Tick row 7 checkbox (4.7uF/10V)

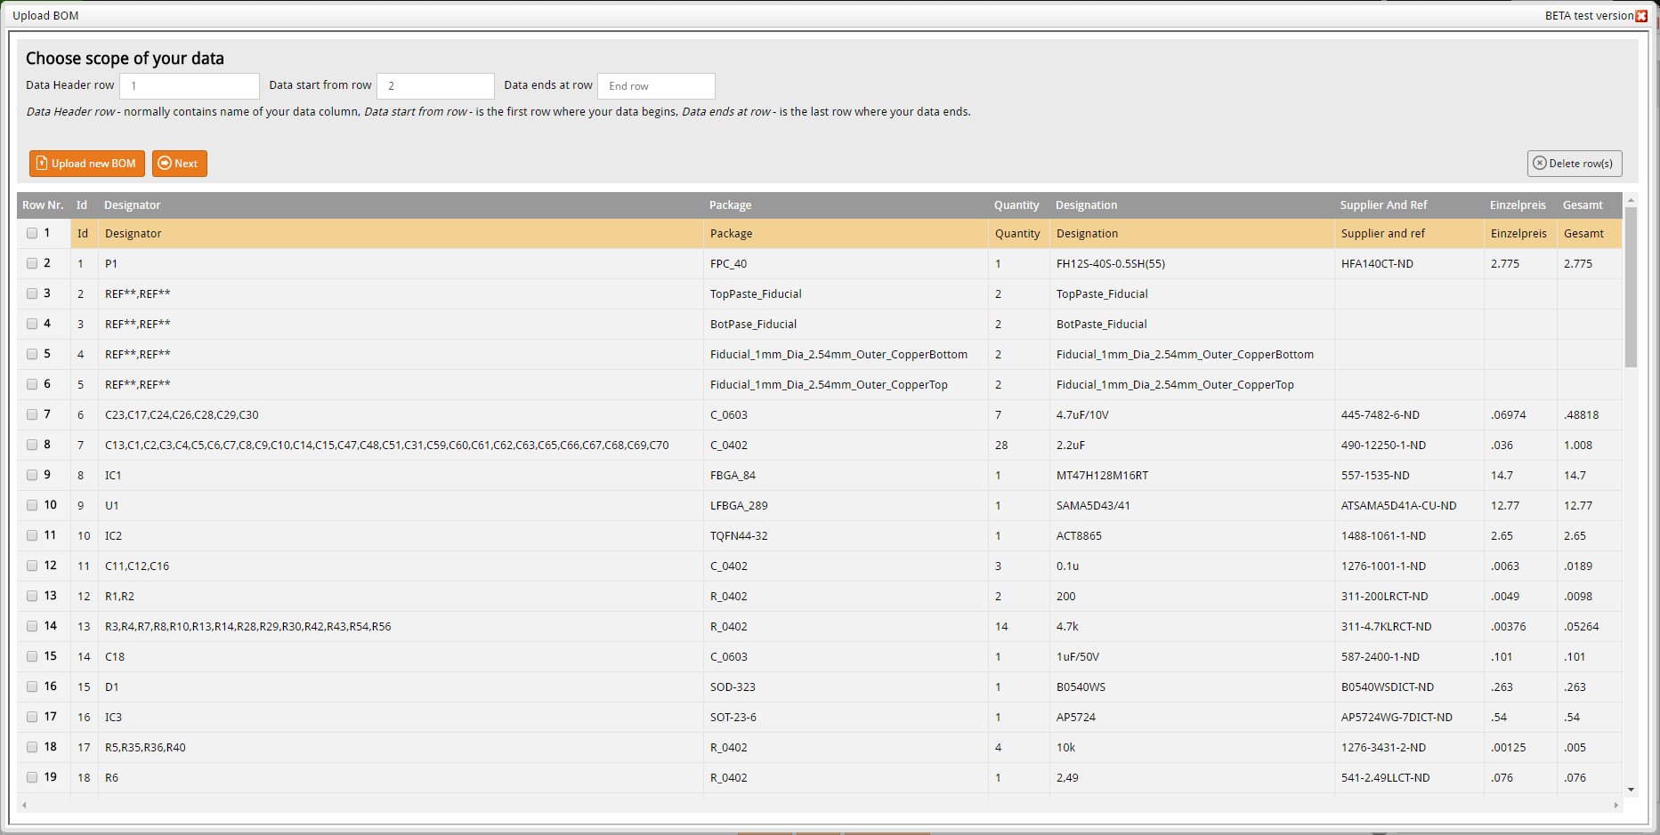(32, 414)
